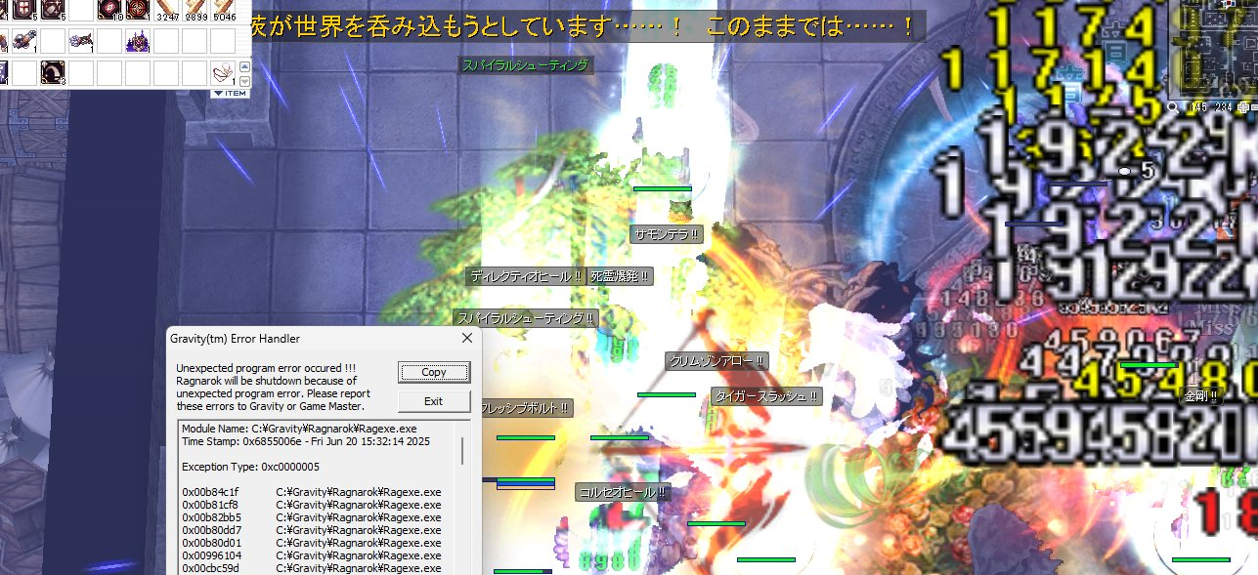Select the arrow stack showing 3247
This screenshot has height=575, width=1258.
pos(166,10)
